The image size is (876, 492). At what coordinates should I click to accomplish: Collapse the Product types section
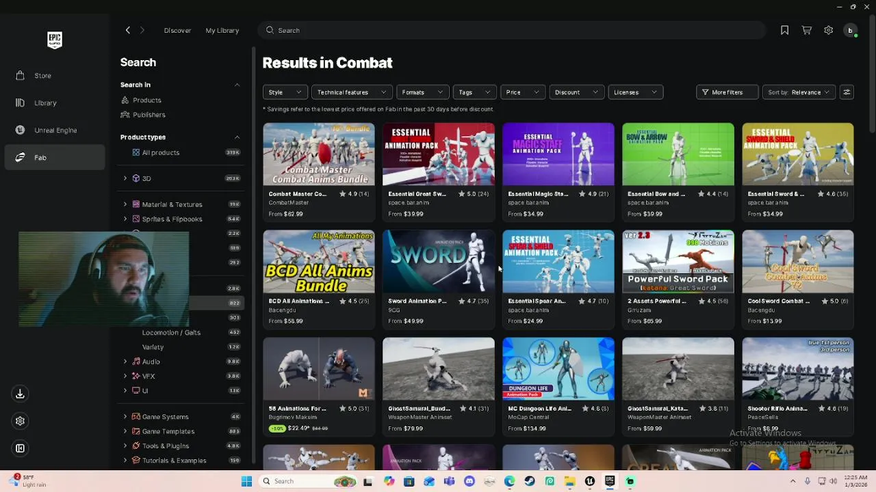237,137
